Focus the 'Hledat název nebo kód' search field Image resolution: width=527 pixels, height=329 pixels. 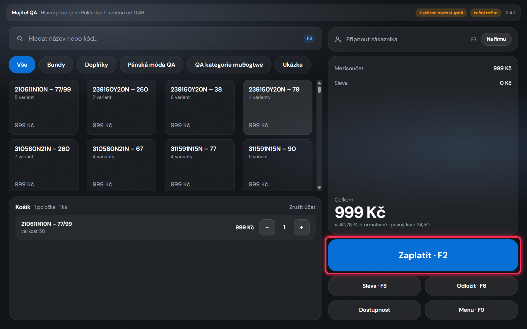click(x=165, y=39)
